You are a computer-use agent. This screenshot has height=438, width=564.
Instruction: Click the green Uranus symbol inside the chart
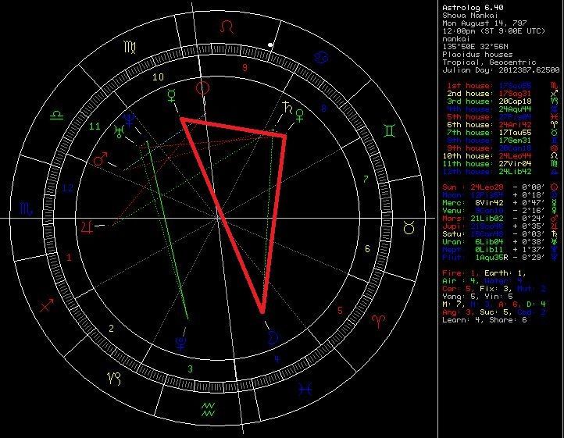point(119,132)
